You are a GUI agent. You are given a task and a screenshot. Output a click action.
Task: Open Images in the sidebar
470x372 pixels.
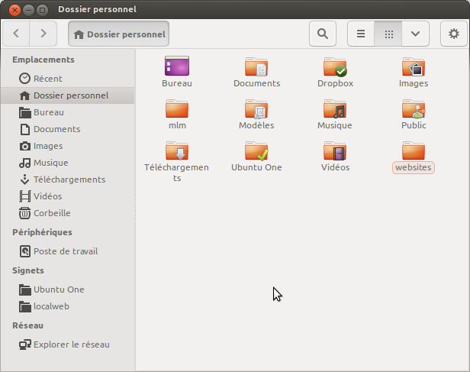point(67,146)
